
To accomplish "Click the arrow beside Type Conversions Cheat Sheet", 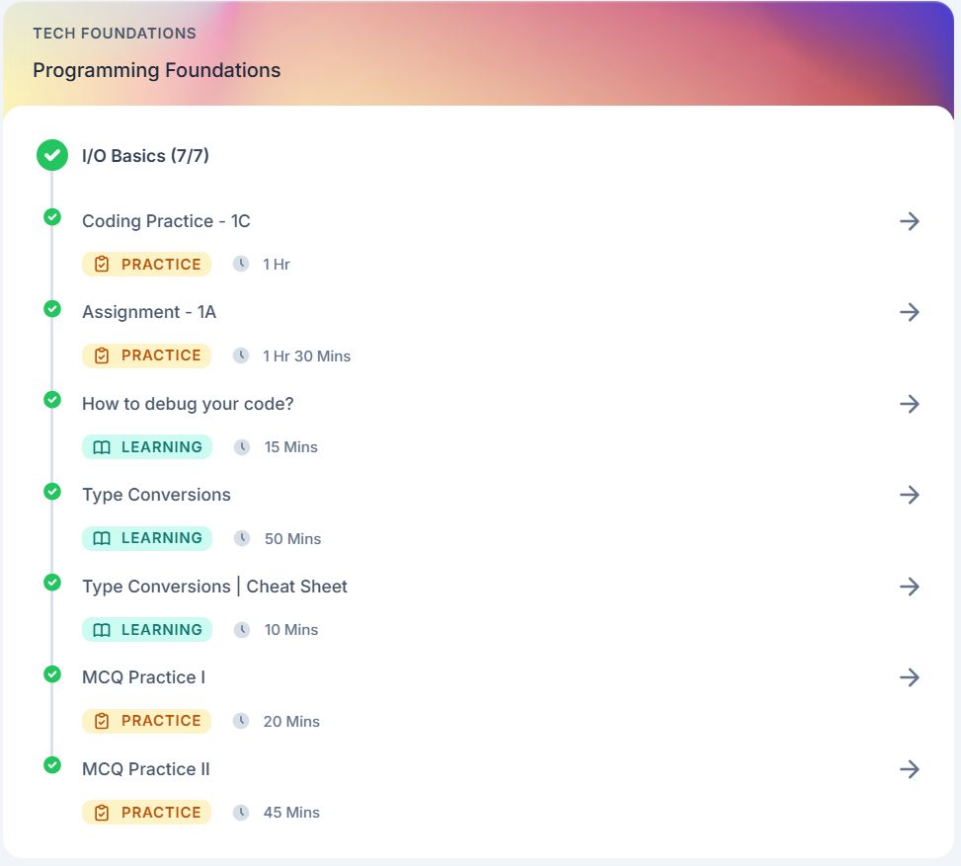I will [x=910, y=587].
